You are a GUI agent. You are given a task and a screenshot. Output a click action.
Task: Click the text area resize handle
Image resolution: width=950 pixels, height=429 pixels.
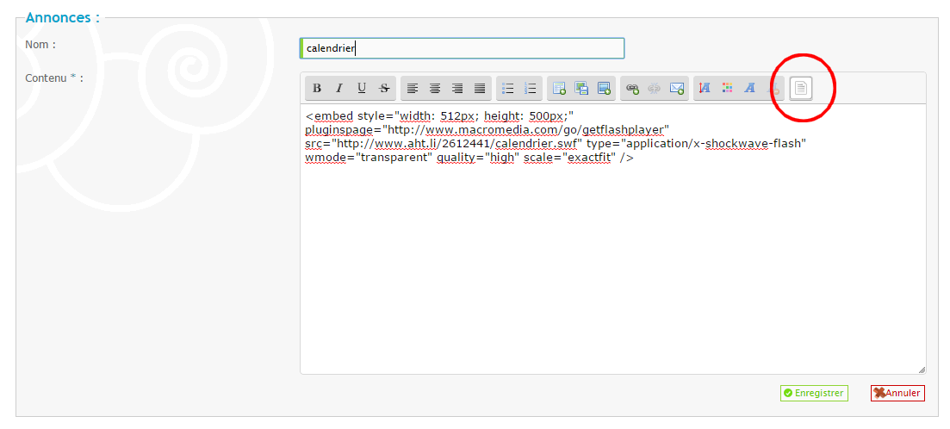coord(922,370)
